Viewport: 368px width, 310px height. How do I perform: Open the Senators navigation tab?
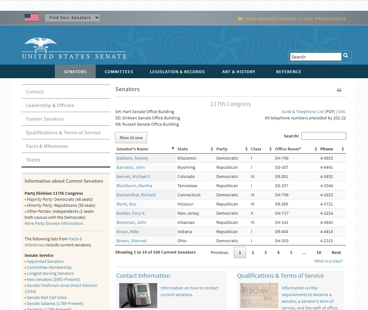point(75,72)
